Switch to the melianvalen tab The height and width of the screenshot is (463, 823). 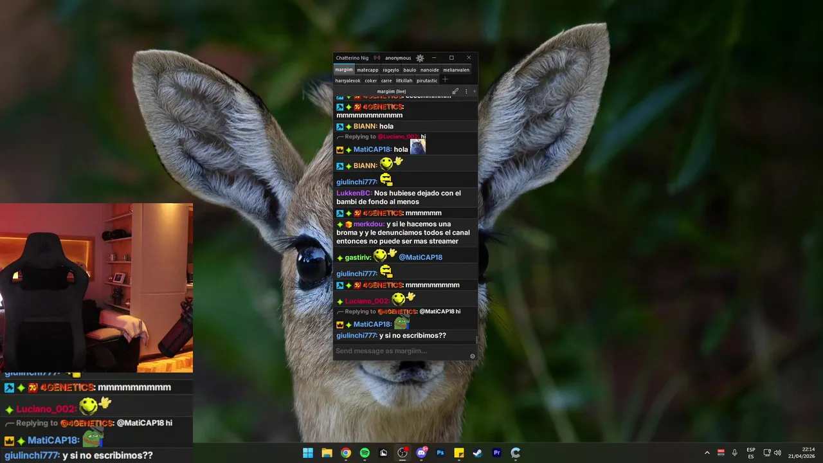456,69
